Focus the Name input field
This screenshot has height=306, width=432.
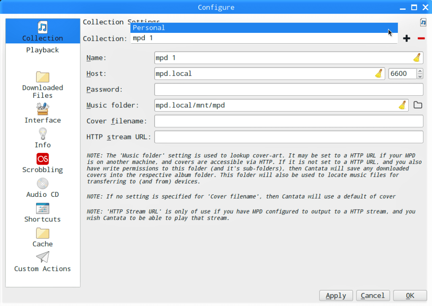pyautogui.click(x=289, y=58)
